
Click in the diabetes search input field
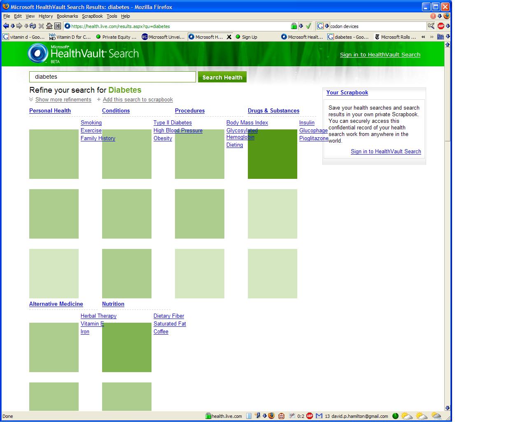(x=112, y=77)
